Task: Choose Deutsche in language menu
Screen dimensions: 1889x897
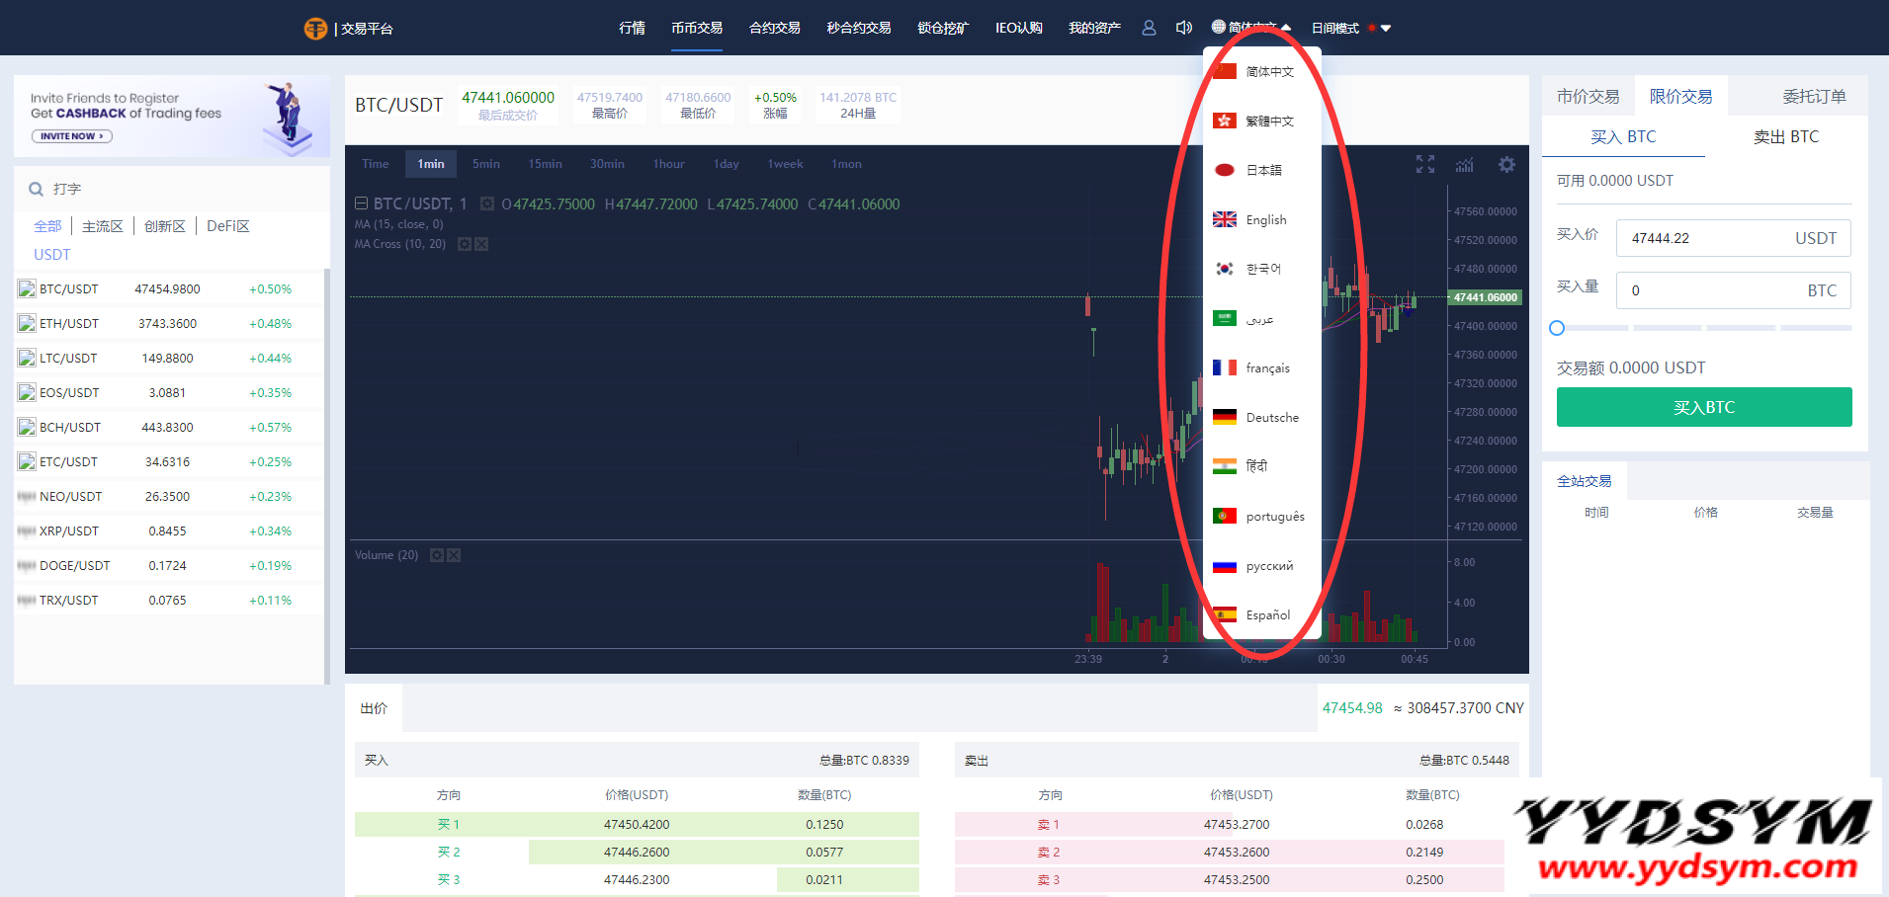Action: (x=1271, y=417)
